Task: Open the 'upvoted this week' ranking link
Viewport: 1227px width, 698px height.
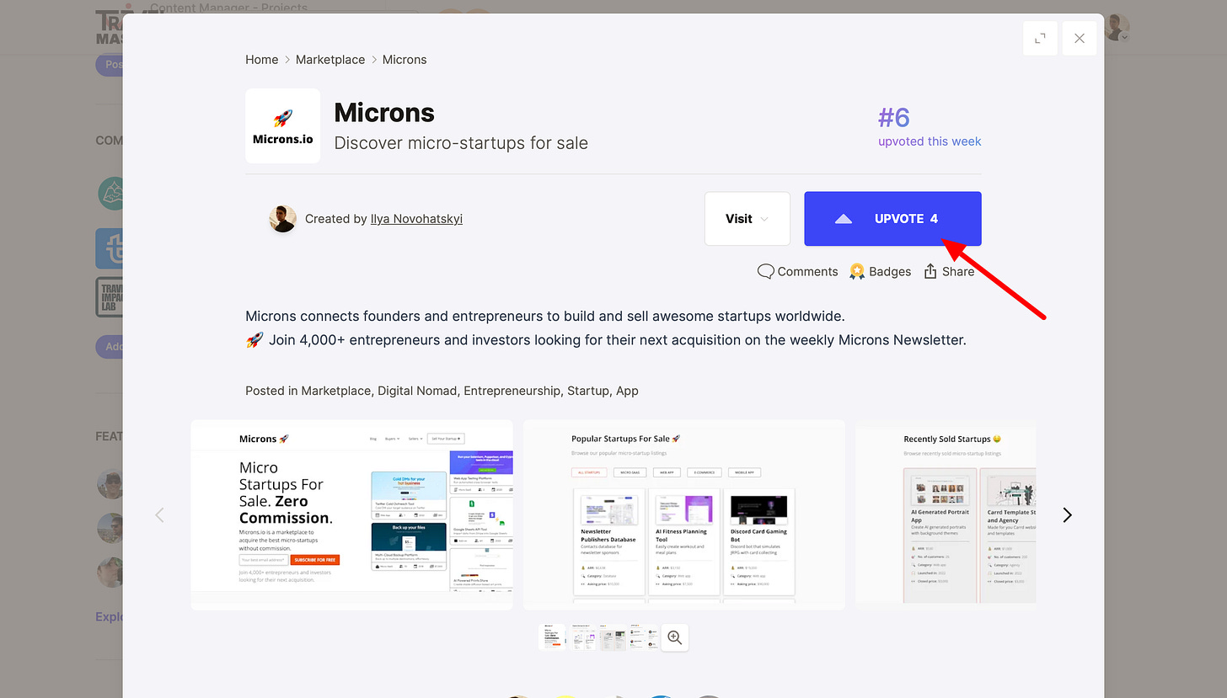Action: tap(930, 141)
